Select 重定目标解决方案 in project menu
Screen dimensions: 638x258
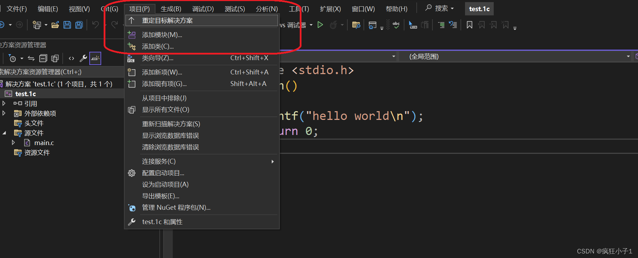click(202, 21)
